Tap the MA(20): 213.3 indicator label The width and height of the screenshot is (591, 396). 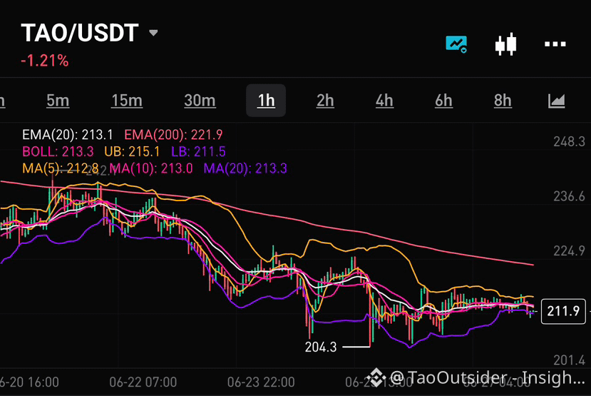point(245,168)
